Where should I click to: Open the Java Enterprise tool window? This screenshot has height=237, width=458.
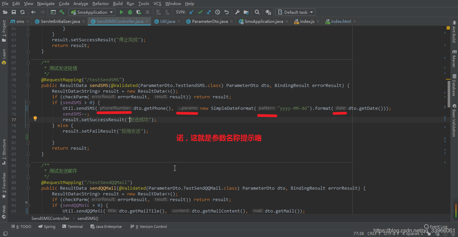point(106,227)
